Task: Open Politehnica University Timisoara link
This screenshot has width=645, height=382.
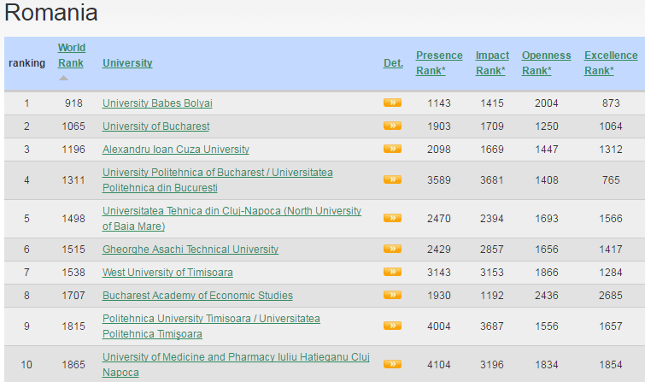Action: (x=211, y=326)
